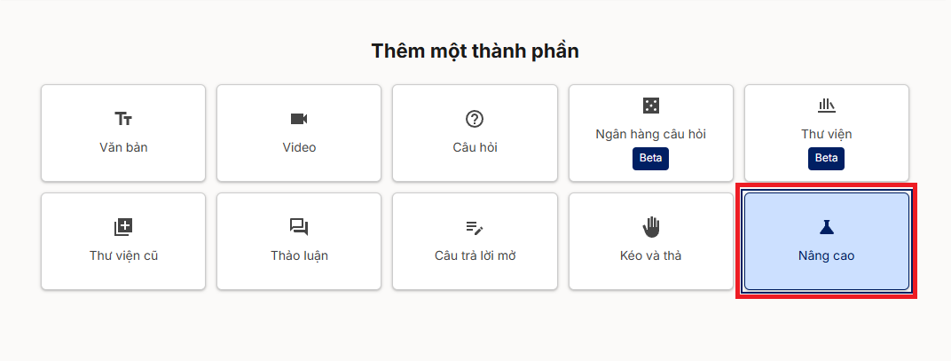Open the Nâng cao label
This screenshot has height=361, width=951.
point(826,256)
